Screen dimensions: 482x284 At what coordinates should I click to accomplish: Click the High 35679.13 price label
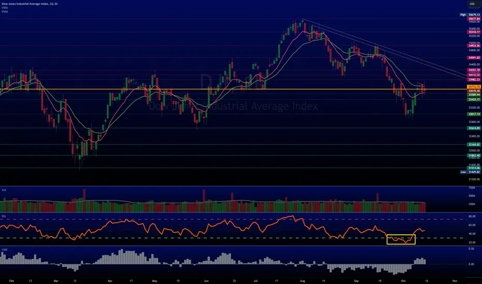pos(470,15)
